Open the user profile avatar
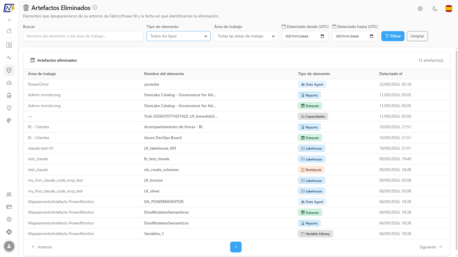 (9, 246)
